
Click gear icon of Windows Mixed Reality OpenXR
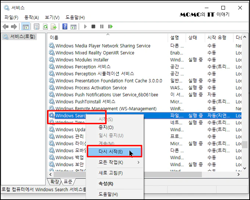tap(52, 53)
